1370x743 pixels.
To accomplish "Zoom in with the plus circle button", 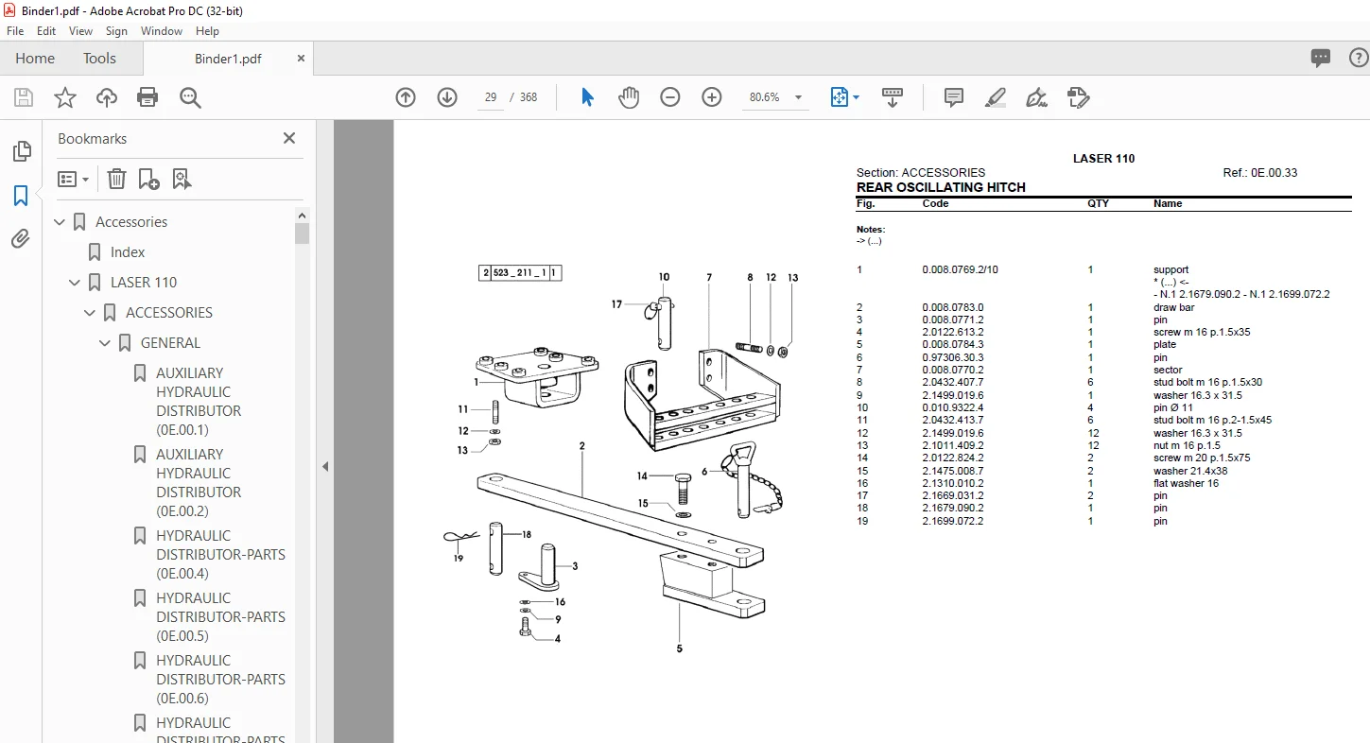I will click(712, 97).
